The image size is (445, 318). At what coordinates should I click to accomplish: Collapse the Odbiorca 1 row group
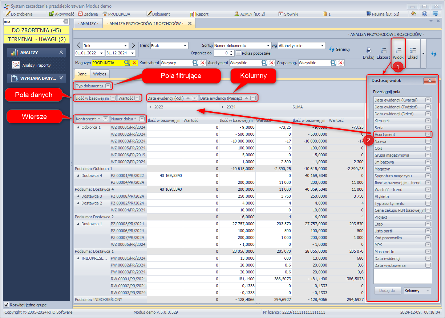(77, 127)
